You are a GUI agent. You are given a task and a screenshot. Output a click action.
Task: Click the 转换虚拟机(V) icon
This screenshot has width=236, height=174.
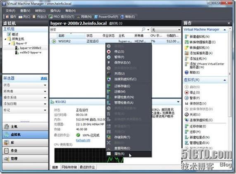point(187,48)
